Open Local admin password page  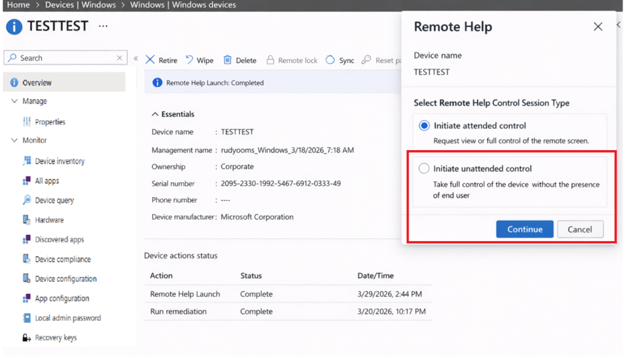68,318
